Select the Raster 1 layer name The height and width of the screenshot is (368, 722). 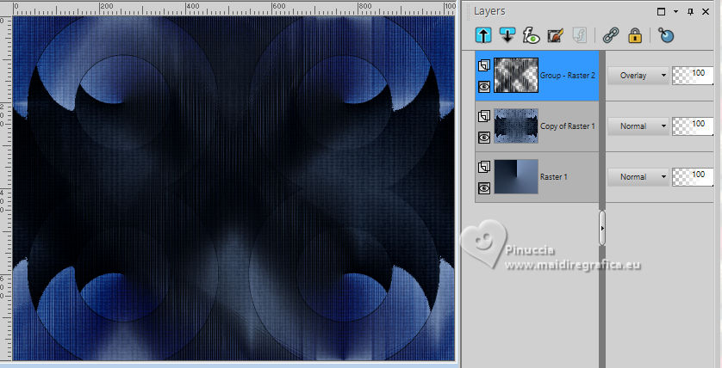pyautogui.click(x=553, y=177)
